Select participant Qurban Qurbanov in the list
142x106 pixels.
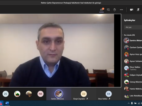point(133,47)
